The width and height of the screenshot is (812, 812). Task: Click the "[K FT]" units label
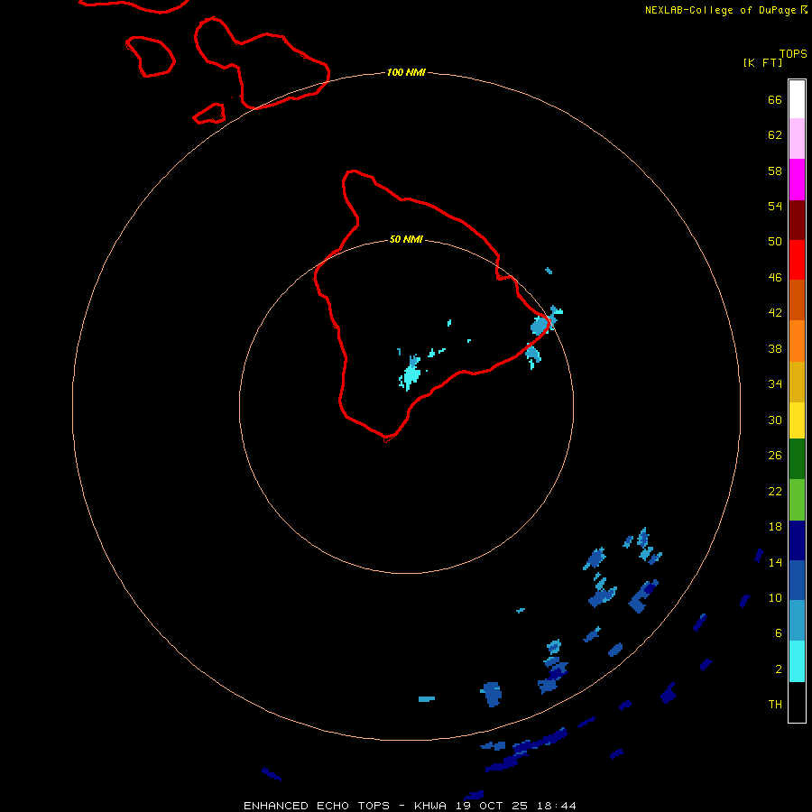(x=762, y=62)
